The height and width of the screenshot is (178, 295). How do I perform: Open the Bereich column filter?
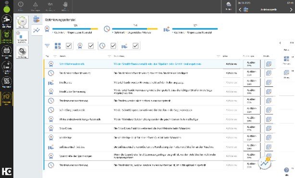click(x=110, y=56)
